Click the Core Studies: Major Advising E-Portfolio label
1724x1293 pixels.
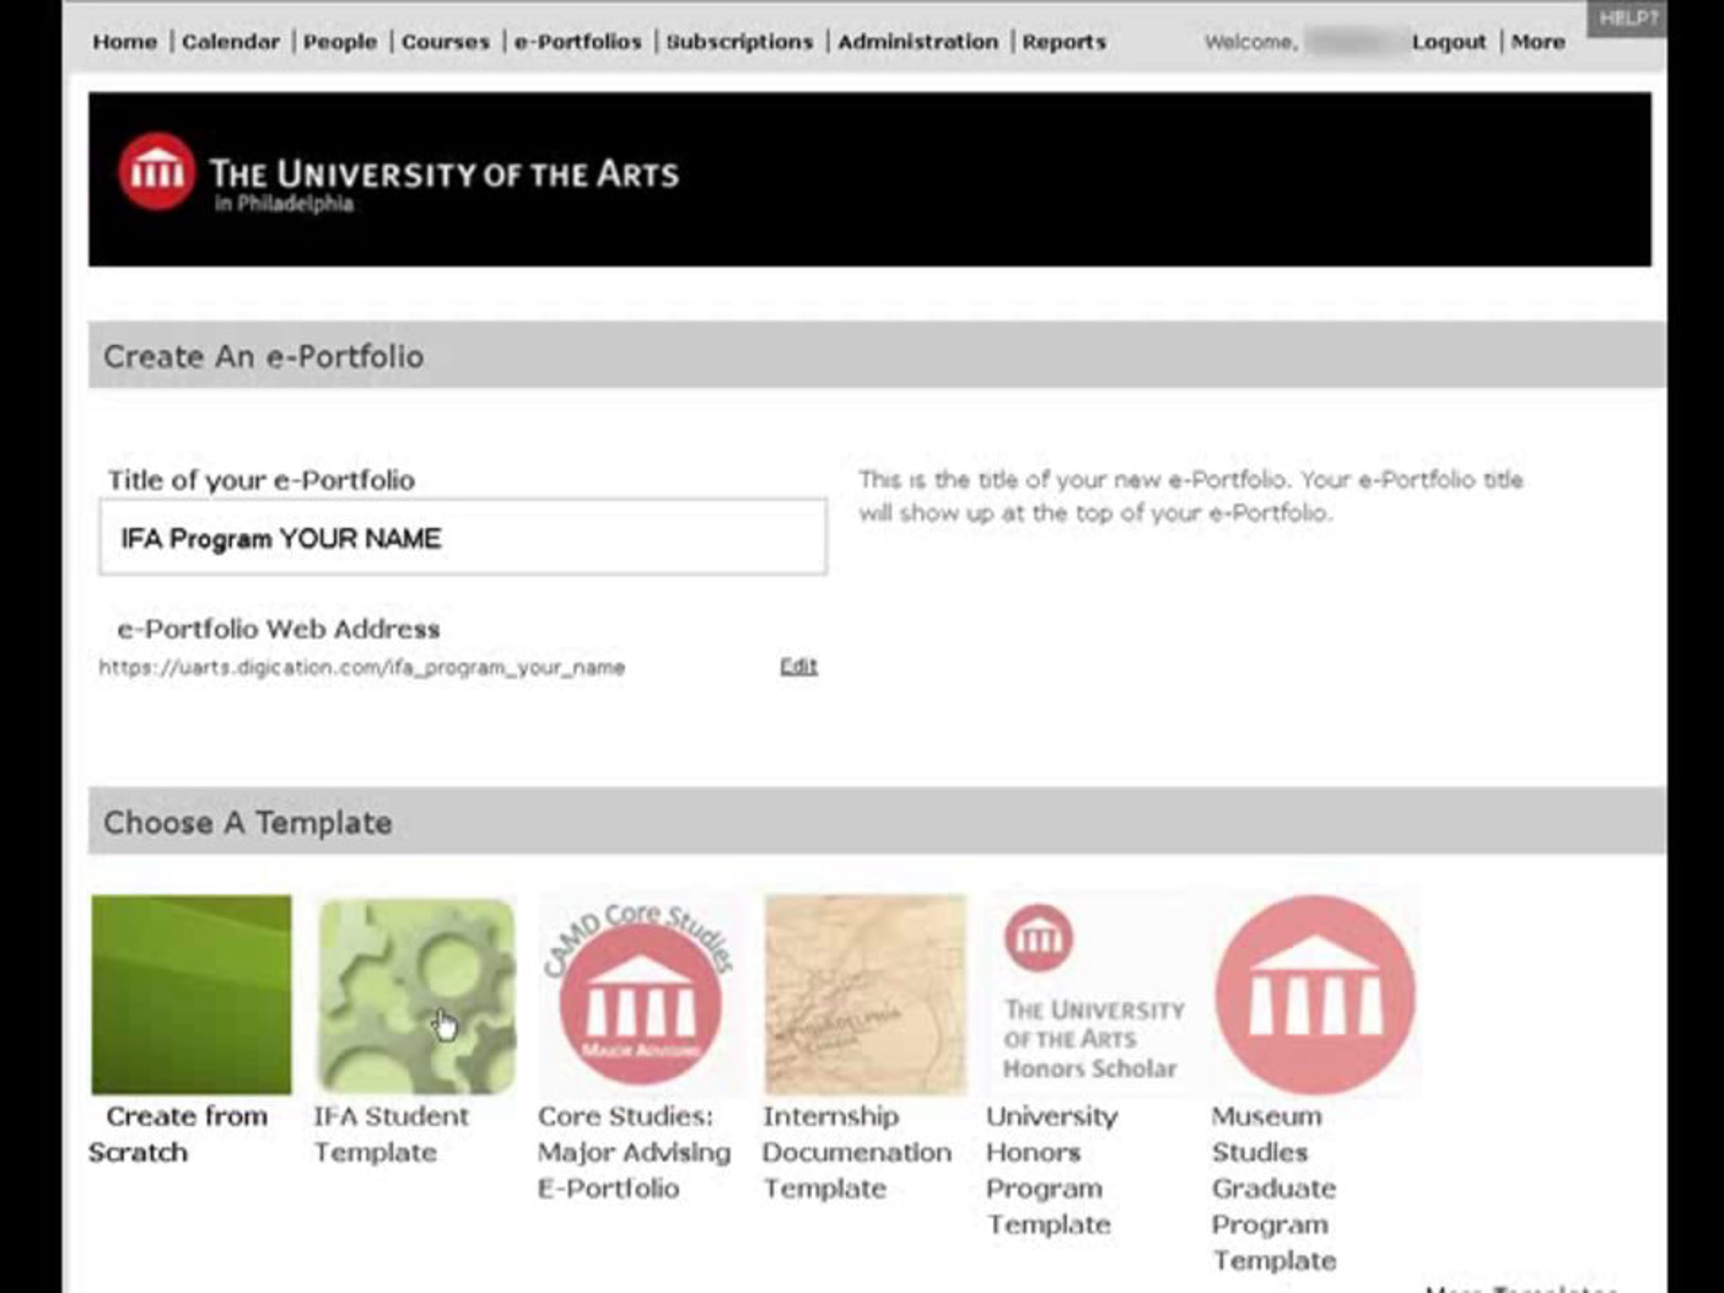click(x=634, y=1152)
